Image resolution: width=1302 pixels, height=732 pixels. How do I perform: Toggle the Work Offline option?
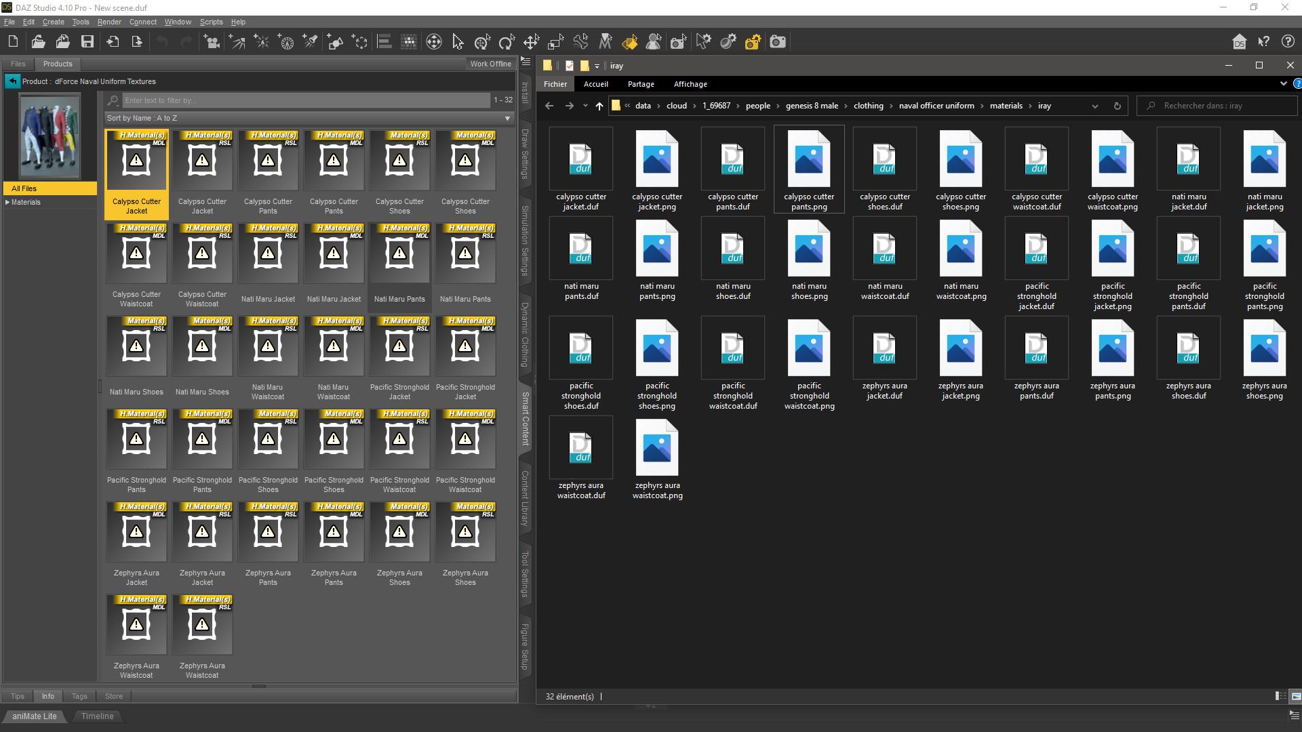(x=490, y=64)
